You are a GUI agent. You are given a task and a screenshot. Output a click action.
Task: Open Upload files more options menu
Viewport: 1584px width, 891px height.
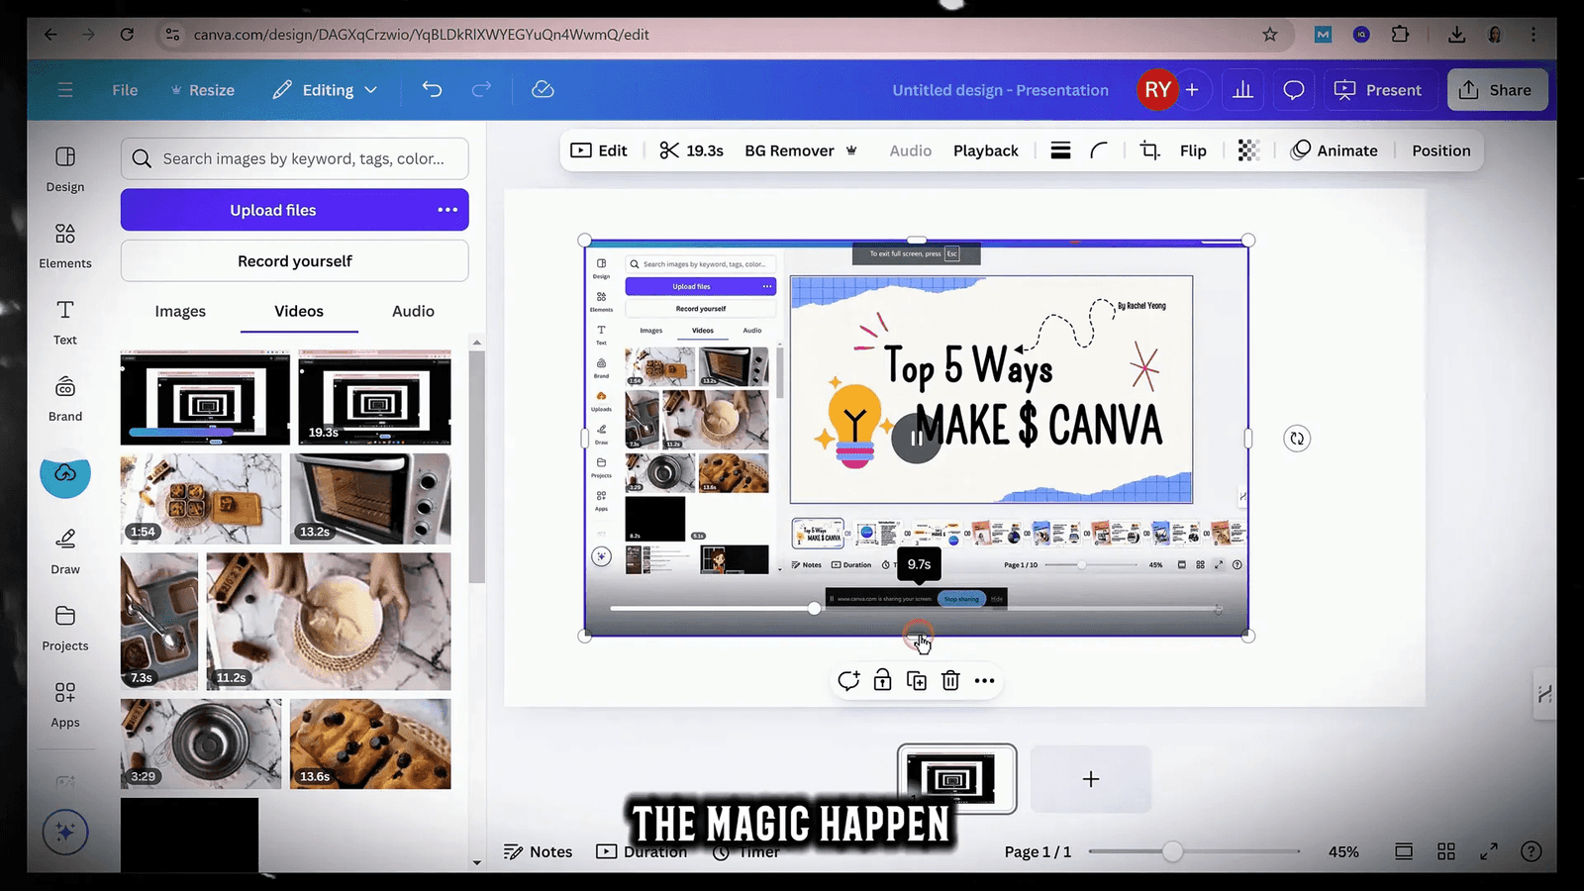click(x=447, y=210)
